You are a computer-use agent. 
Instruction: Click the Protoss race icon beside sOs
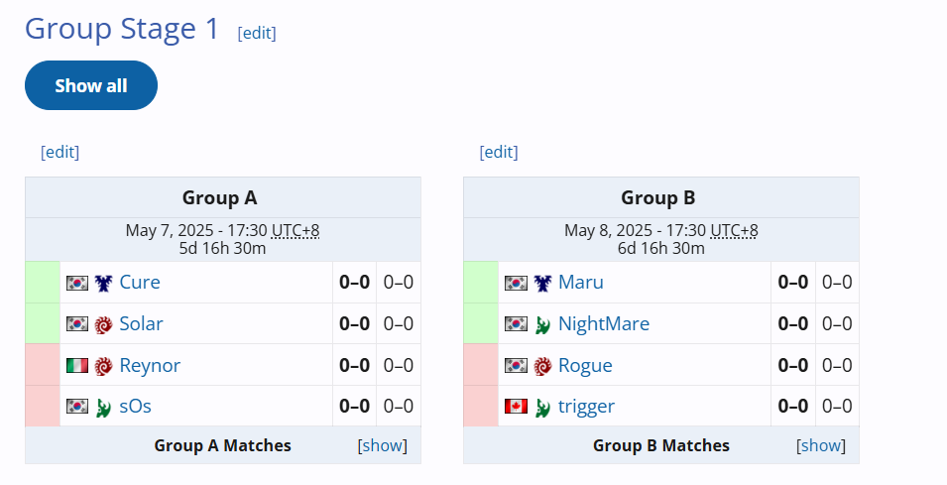tap(103, 407)
